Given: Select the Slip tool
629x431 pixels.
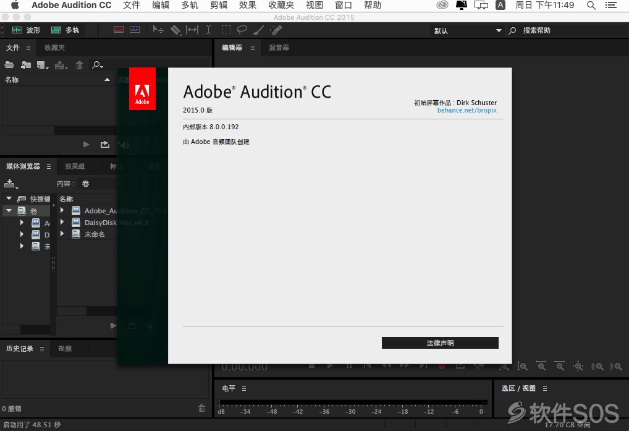Looking at the screenshot, I should (192, 30).
